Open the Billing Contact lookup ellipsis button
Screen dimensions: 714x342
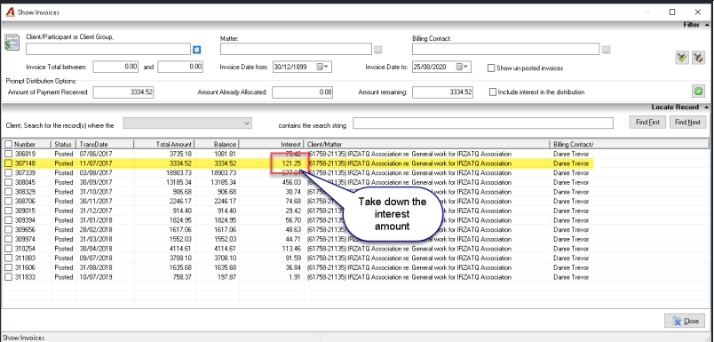pos(606,50)
